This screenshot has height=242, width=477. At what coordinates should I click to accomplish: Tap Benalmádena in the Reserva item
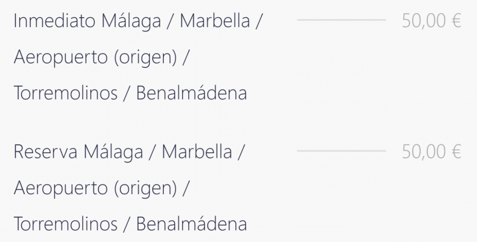tap(191, 223)
